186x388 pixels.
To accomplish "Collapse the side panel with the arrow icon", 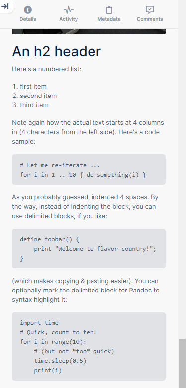I will click(5, 6).
